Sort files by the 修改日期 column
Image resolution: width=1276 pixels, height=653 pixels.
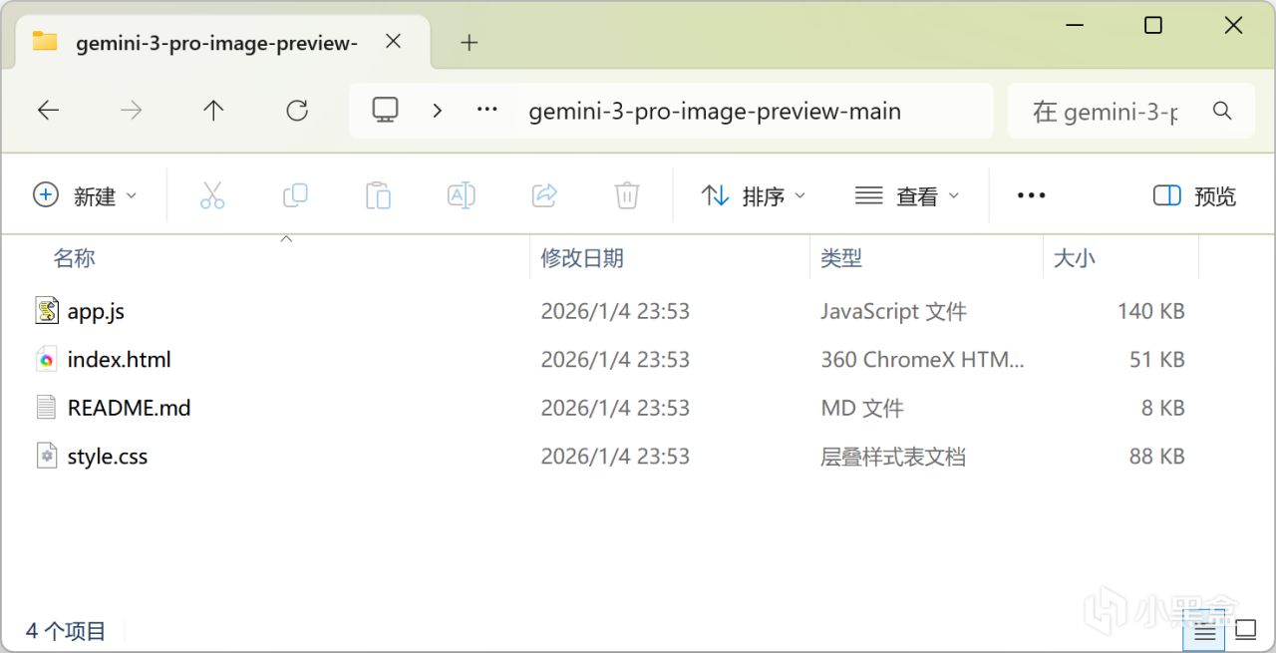coord(582,258)
